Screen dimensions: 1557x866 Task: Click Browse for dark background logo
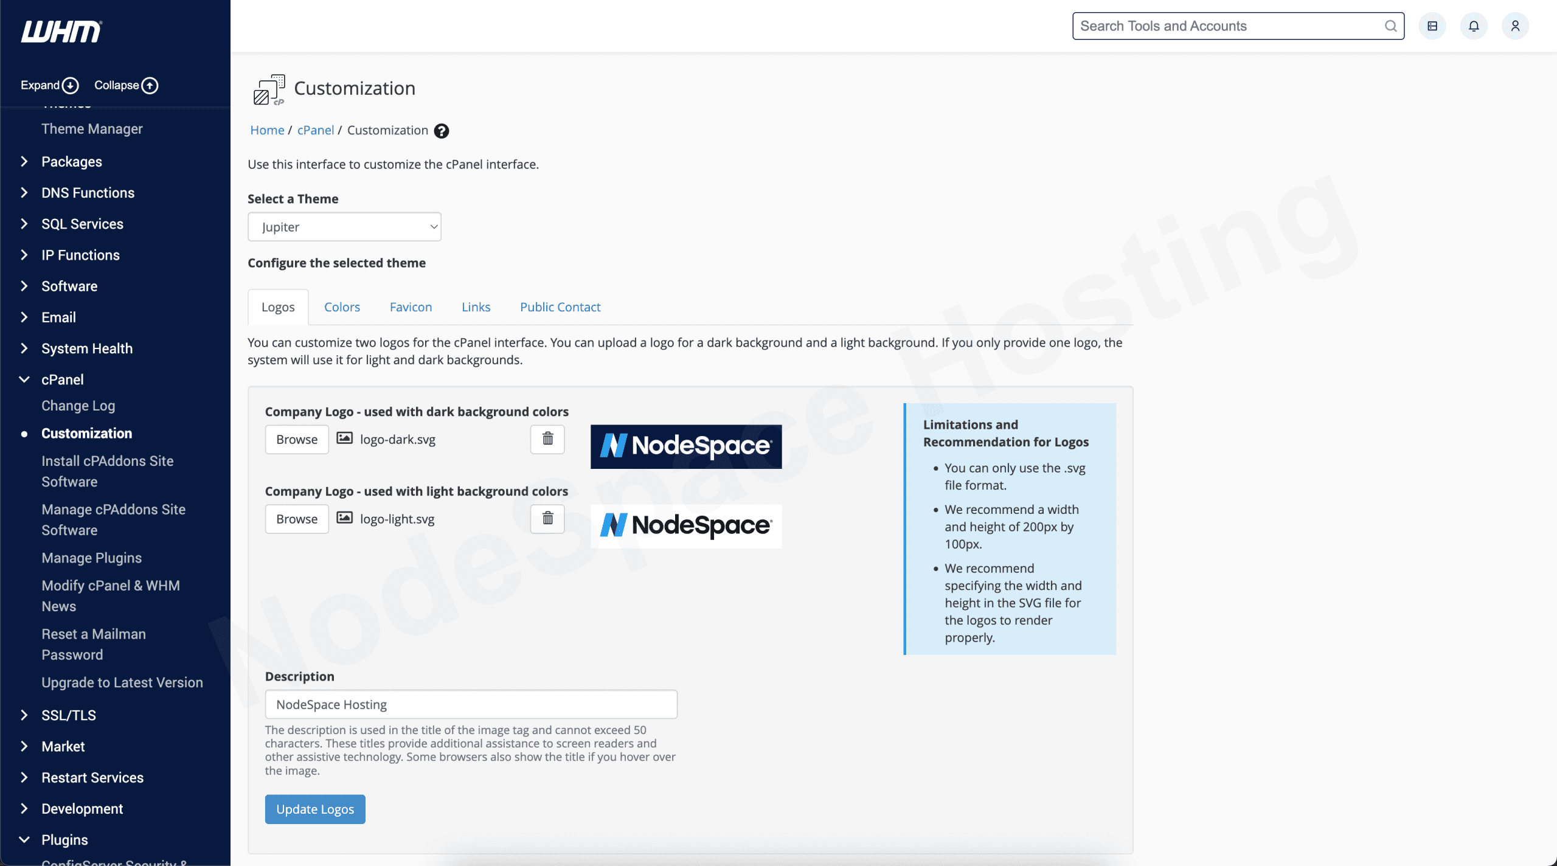[x=297, y=439]
